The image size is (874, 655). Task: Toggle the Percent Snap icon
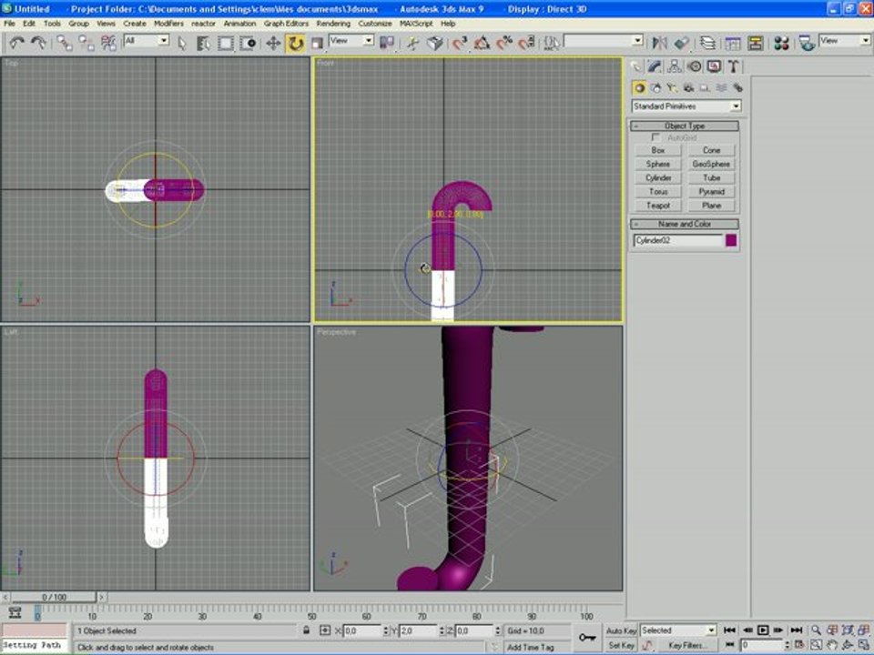pyautogui.click(x=504, y=44)
